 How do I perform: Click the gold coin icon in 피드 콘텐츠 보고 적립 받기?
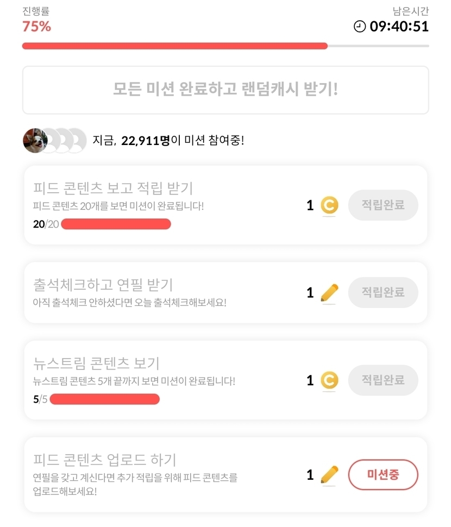pos(329,205)
